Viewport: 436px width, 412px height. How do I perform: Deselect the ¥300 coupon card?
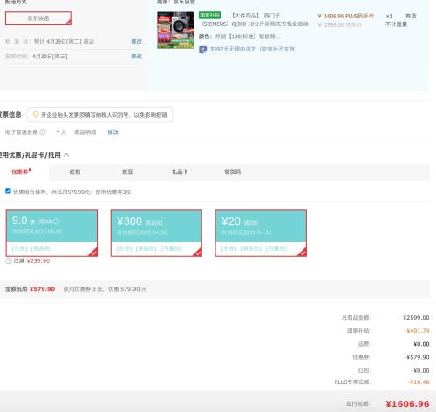pyautogui.click(x=156, y=233)
